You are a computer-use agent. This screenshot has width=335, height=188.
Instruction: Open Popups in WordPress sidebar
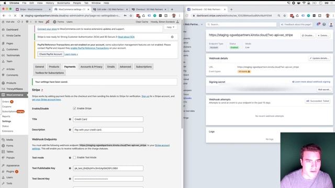[x=10, y=158]
